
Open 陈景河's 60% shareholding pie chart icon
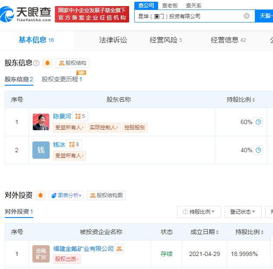pyautogui.click(x=258, y=122)
